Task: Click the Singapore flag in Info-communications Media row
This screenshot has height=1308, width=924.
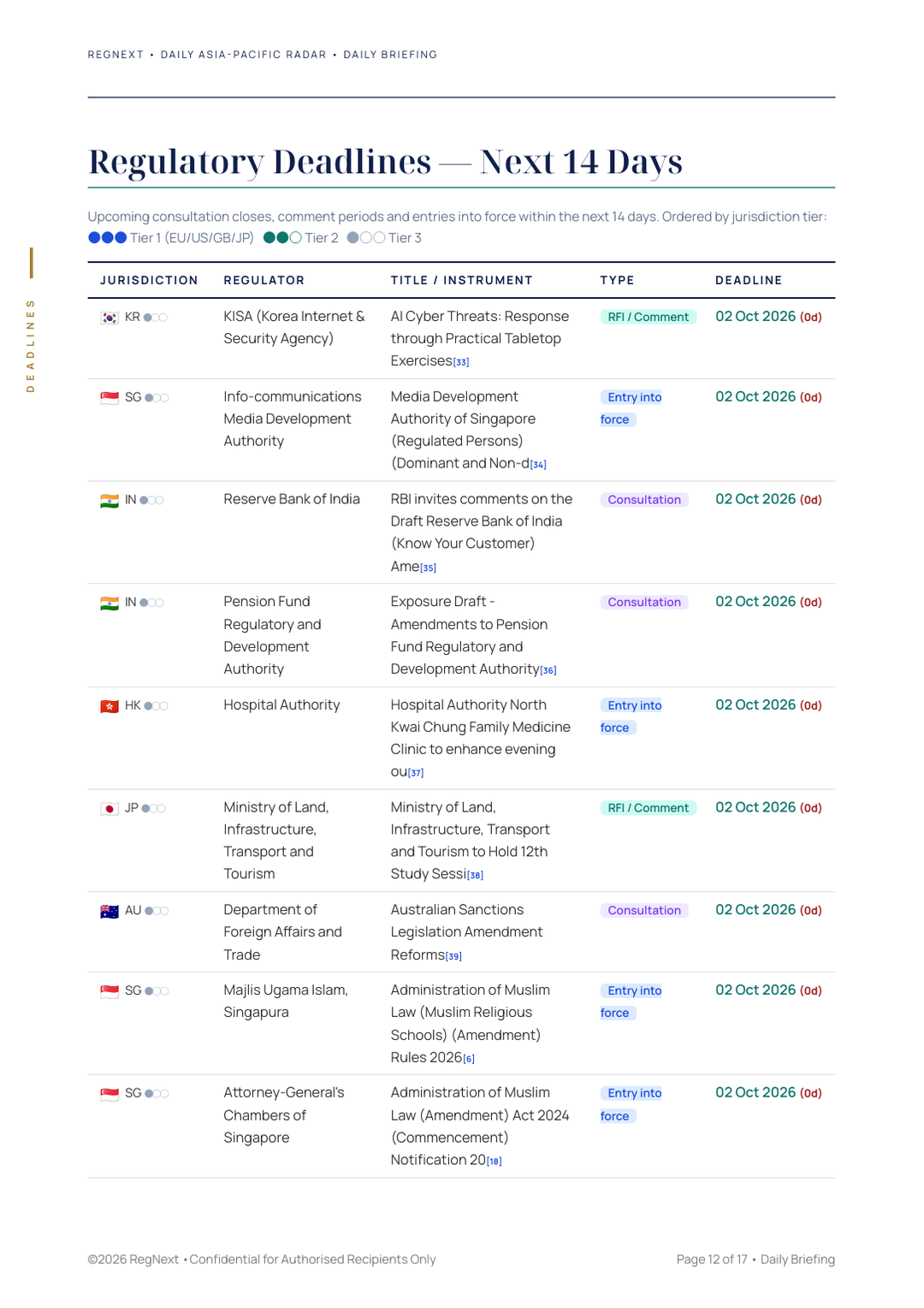Action: [x=110, y=398]
